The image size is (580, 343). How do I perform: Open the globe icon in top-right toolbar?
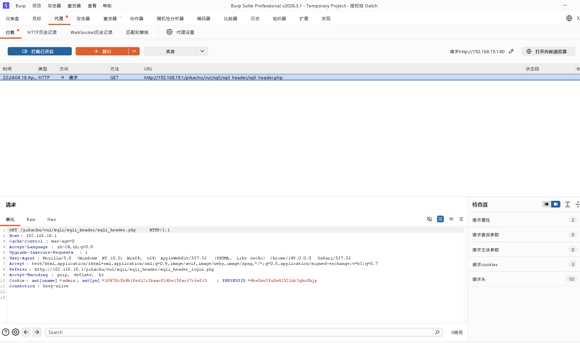coord(569,18)
